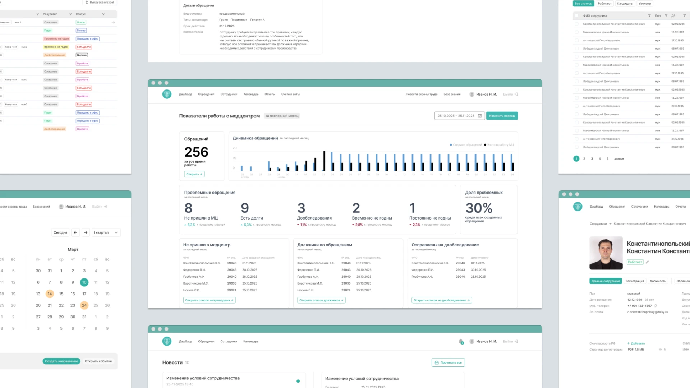Click pencil edit icon next to Работает status
690x388 pixels.
647,262
